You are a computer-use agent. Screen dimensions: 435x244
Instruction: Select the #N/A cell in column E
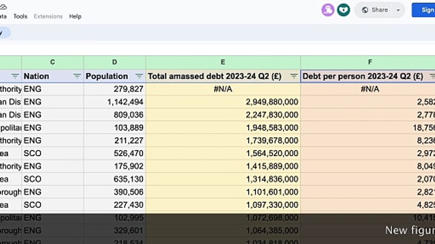(223, 89)
